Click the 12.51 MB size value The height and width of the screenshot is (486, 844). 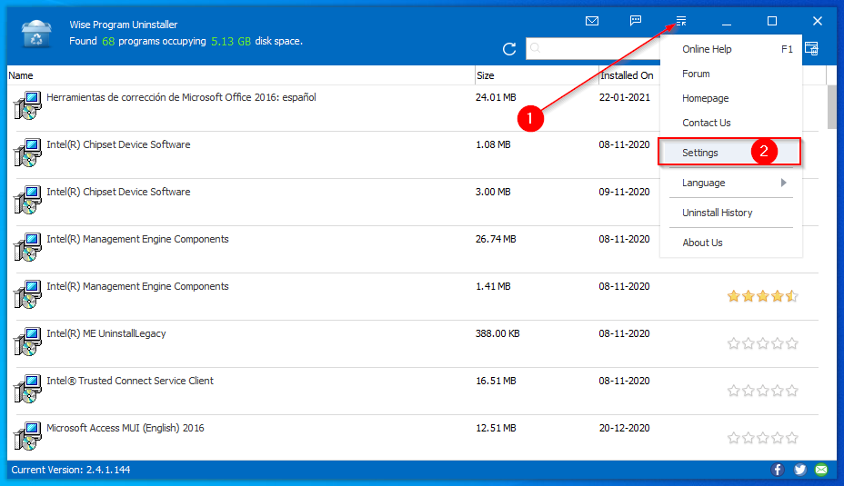click(x=496, y=428)
